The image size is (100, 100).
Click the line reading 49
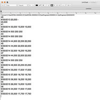click(2, 63)
